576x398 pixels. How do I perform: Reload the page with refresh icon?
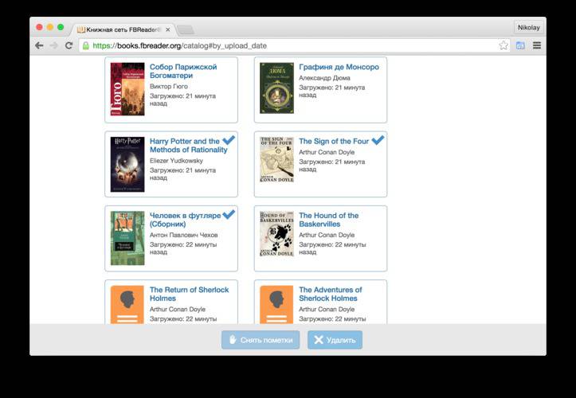point(69,45)
